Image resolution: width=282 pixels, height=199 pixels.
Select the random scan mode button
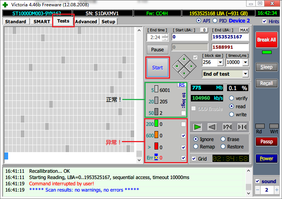tap(227, 127)
